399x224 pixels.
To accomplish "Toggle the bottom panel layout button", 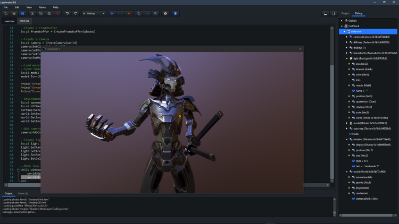I will click(x=326, y=13).
